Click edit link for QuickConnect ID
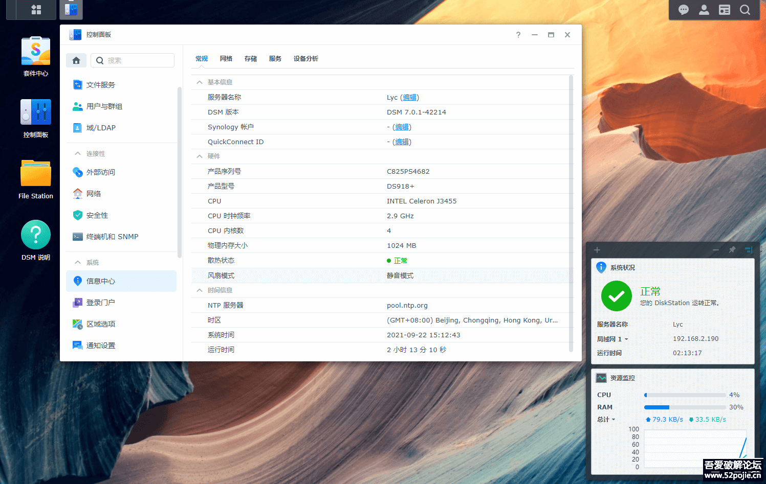766x484 pixels. (x=402, y=142)
